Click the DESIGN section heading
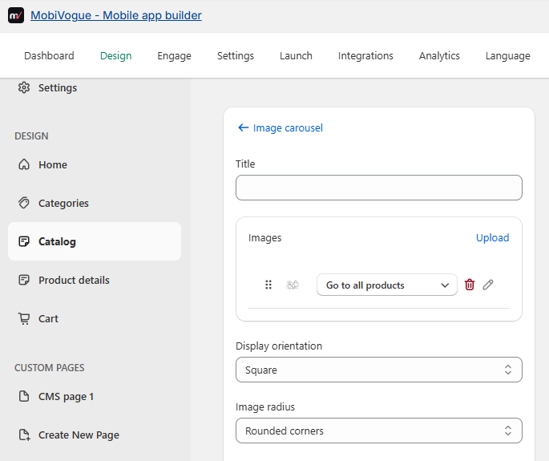This screenshot has height=461, width=549. coord(31,136)
